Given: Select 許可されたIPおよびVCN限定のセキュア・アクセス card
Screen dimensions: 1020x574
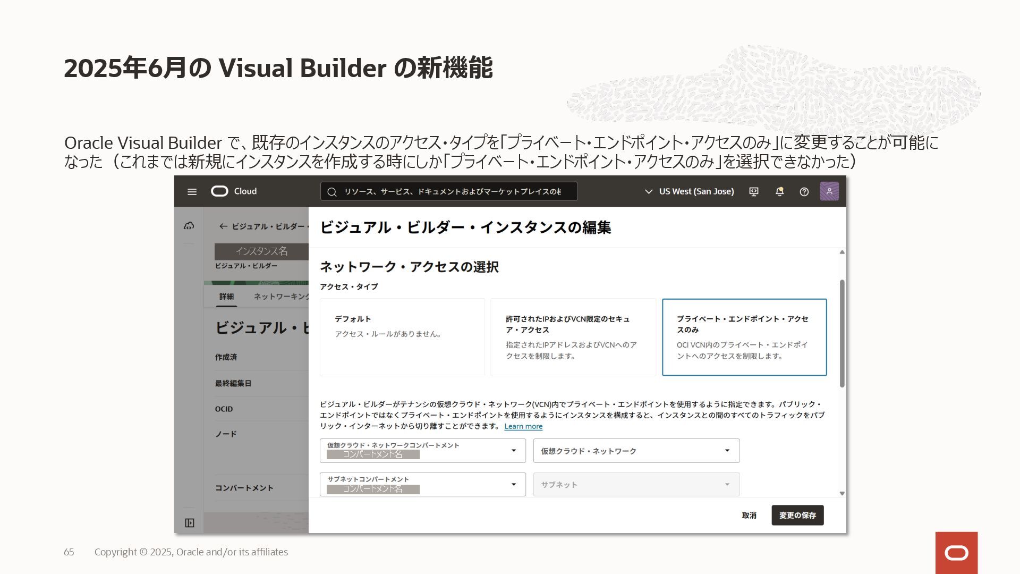Looking at the screenshot, I should pos(573,337).
